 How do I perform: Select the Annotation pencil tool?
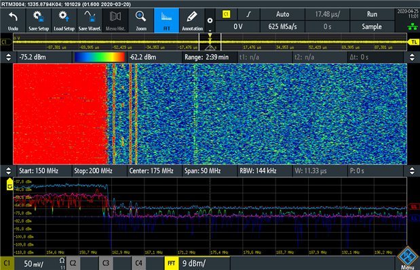pyautogui.click(x=192, y=20)
